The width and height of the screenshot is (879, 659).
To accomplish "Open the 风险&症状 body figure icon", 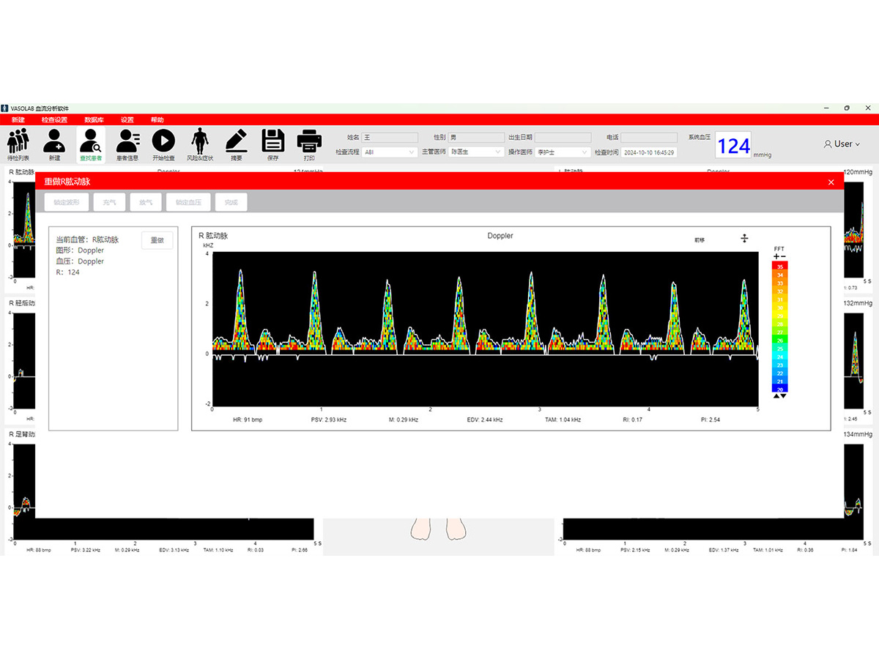I will 199,142.
